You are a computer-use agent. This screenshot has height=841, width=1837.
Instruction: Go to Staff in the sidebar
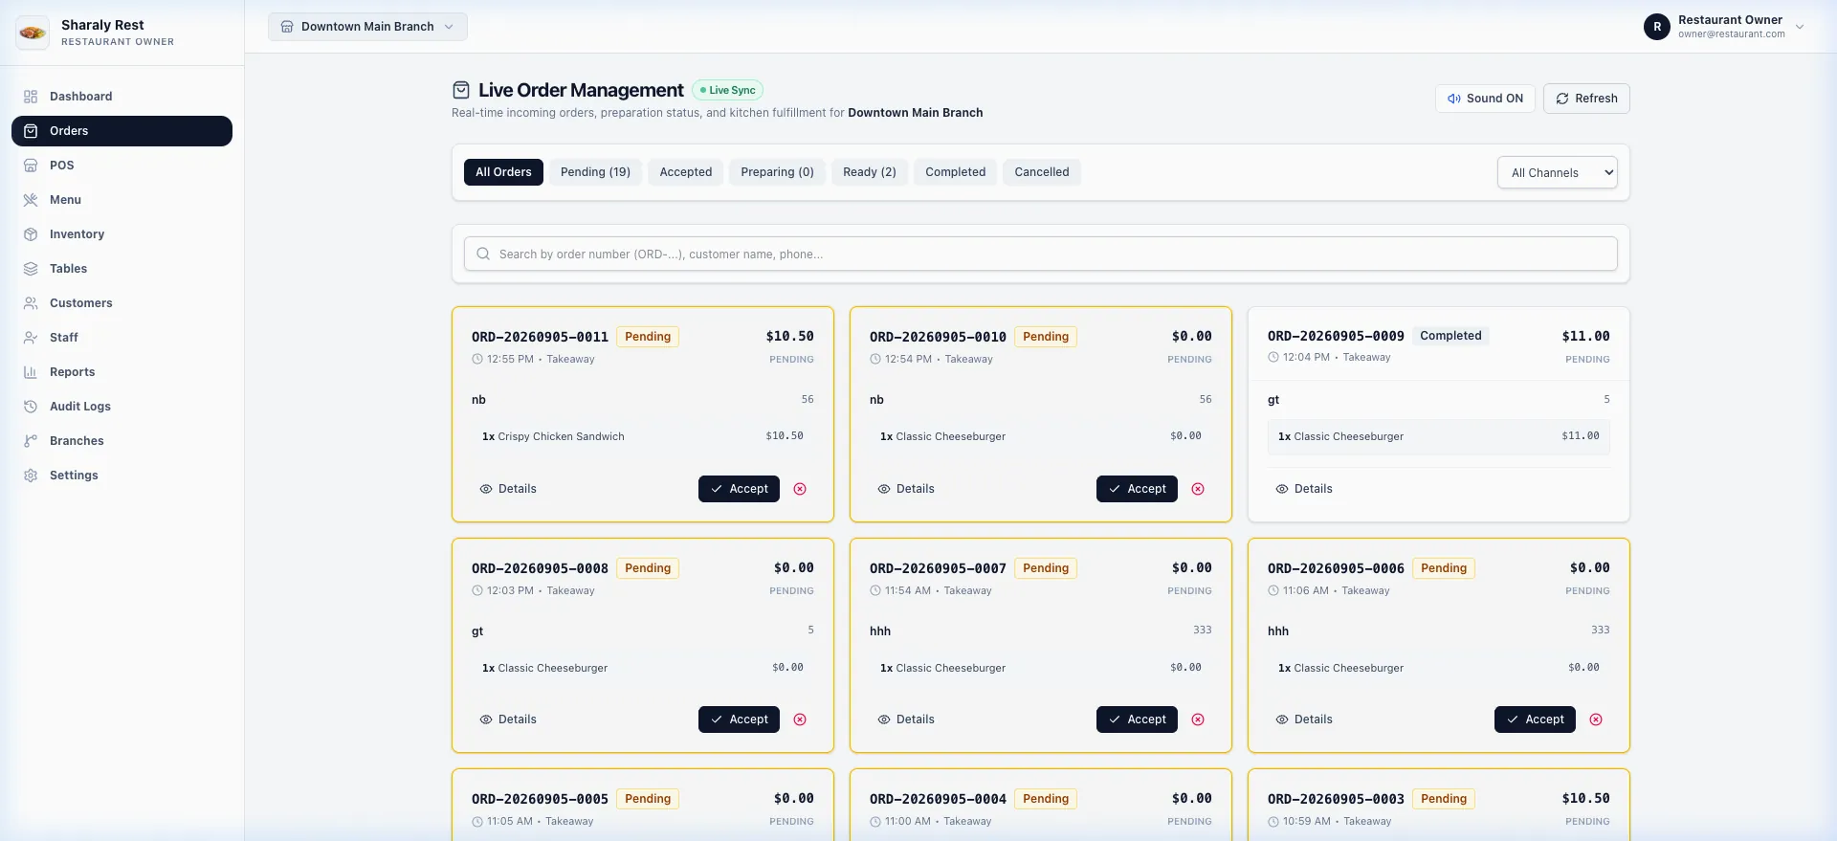click(x=122, y=338)
